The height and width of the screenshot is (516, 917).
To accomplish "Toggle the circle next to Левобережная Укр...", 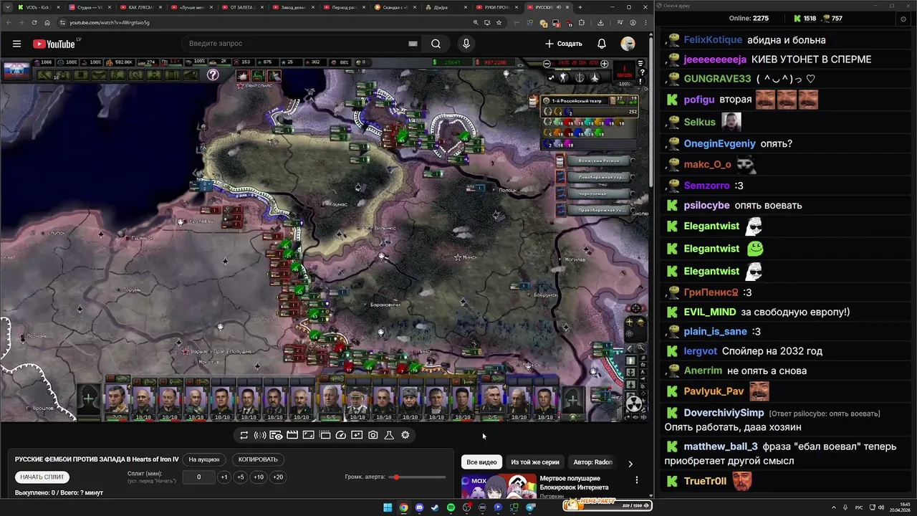I will click(x=633, y=177).
